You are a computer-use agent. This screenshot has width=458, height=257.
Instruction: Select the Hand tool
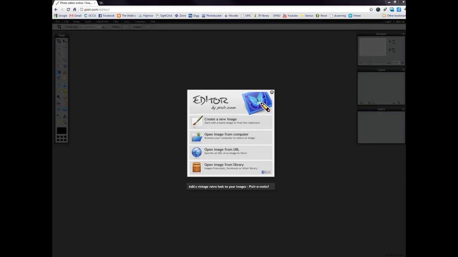(x=59, y=122)
